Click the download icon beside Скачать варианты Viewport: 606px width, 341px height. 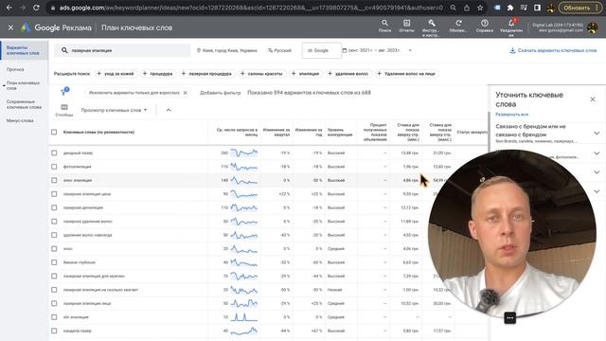512,50
